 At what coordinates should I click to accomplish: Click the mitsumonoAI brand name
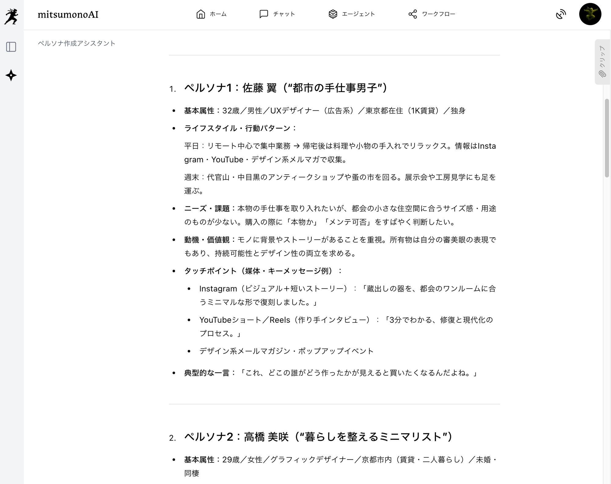[x=68, y=14]
